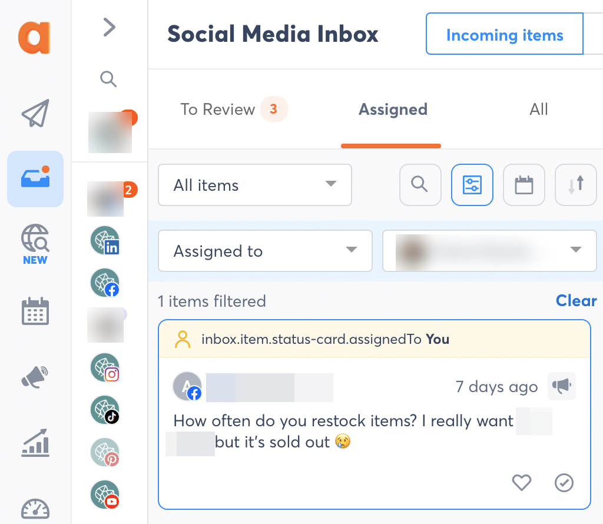Switch to the Assigned tab
603x524 pixels.
393,110
